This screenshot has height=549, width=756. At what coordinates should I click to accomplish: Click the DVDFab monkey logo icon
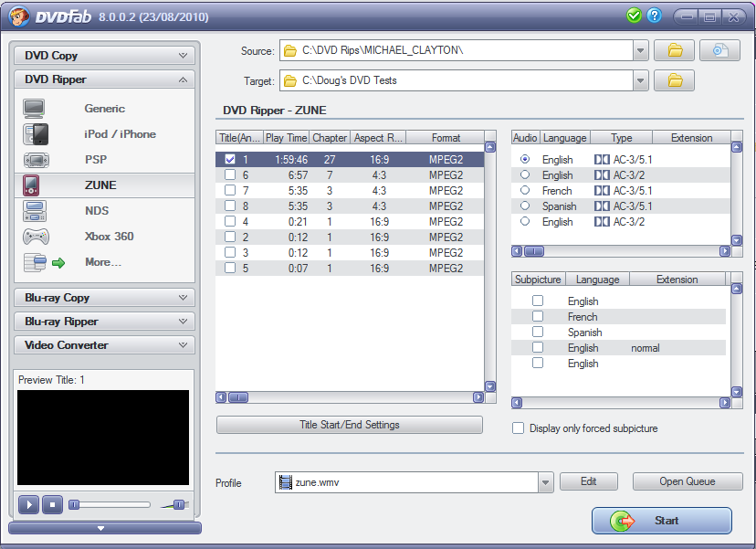click(x=19, y=16)
